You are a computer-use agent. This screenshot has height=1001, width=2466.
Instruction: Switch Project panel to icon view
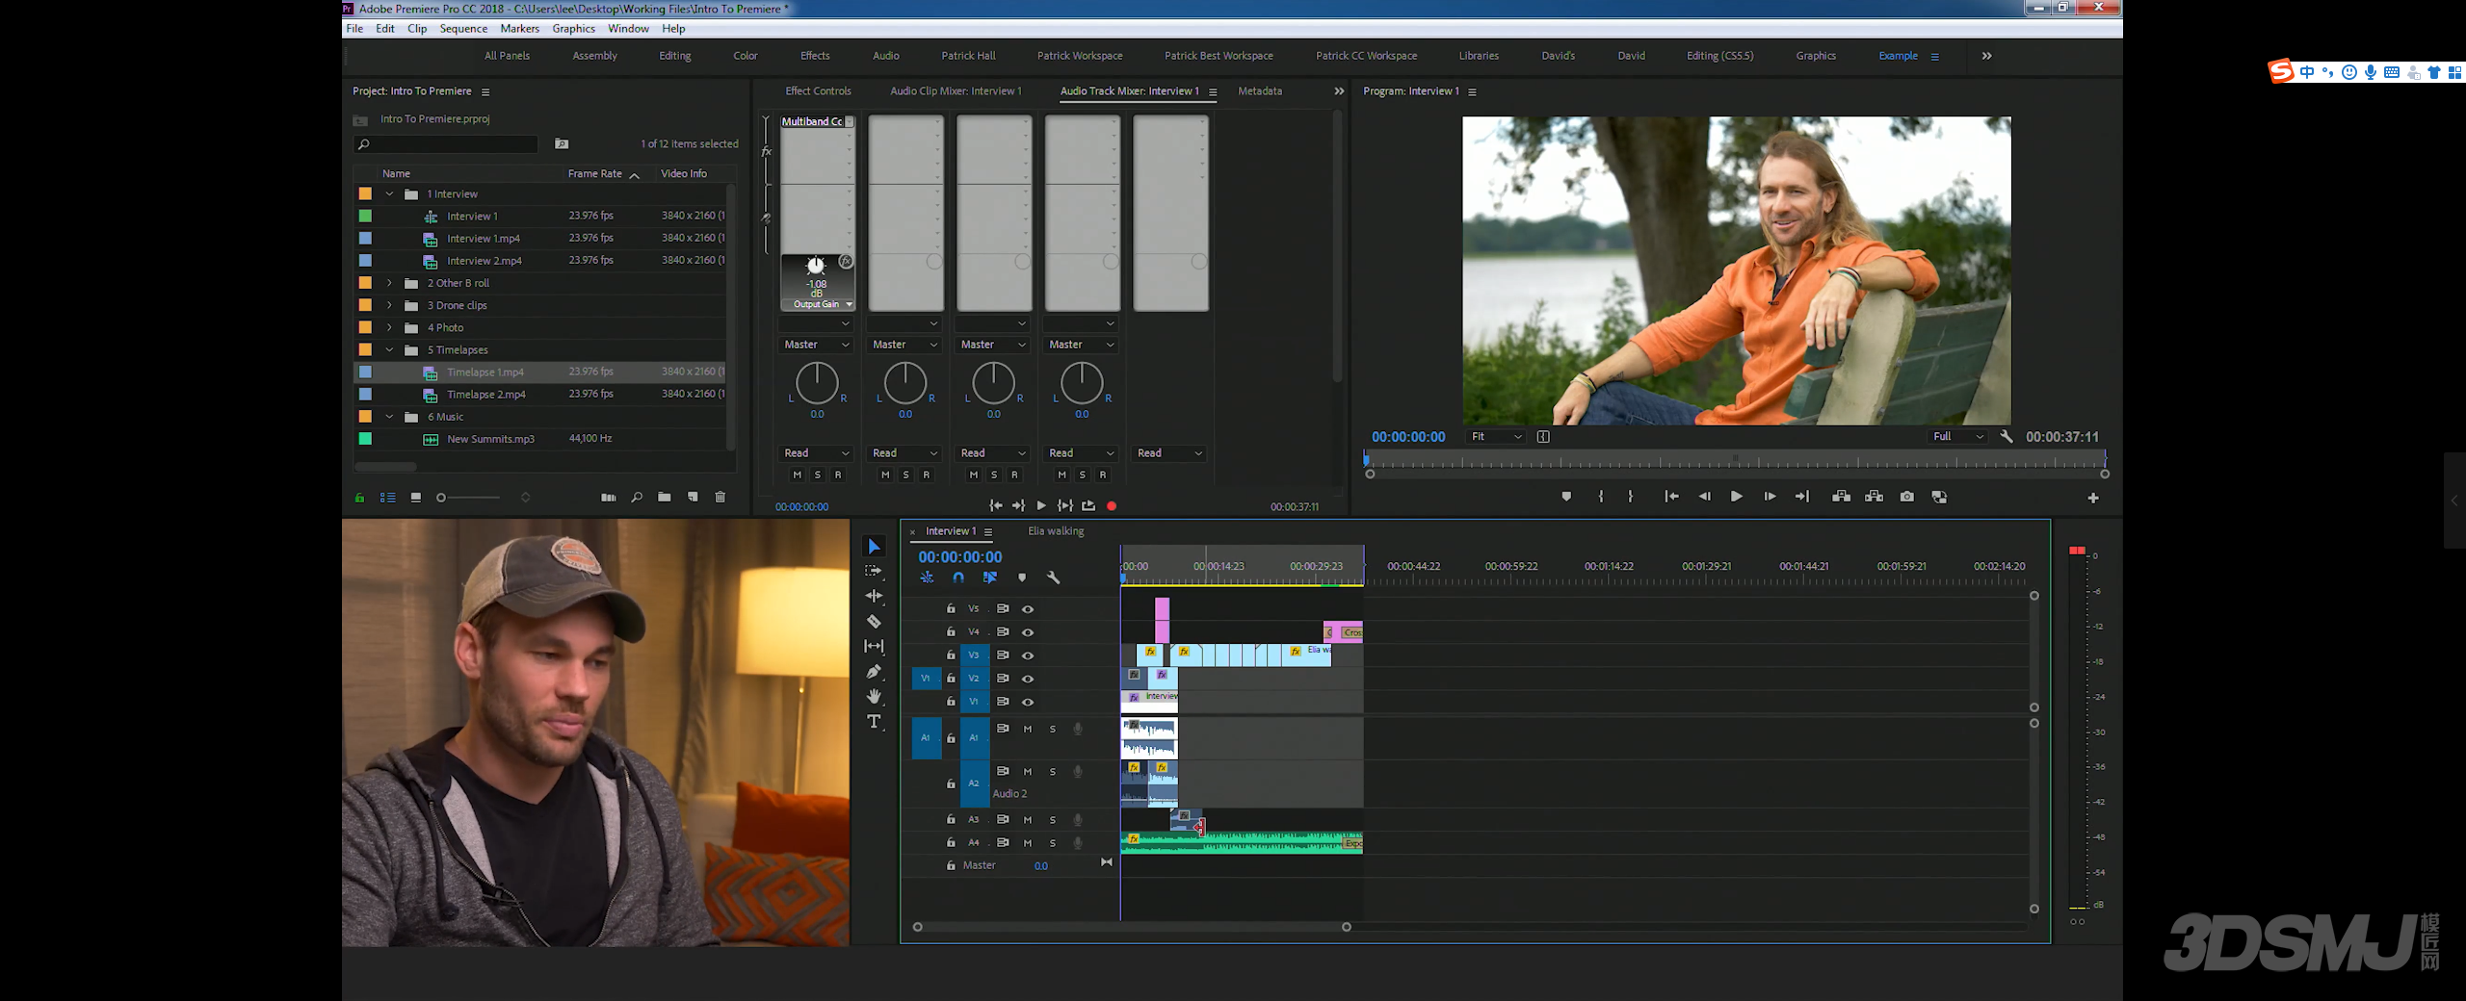415,498
